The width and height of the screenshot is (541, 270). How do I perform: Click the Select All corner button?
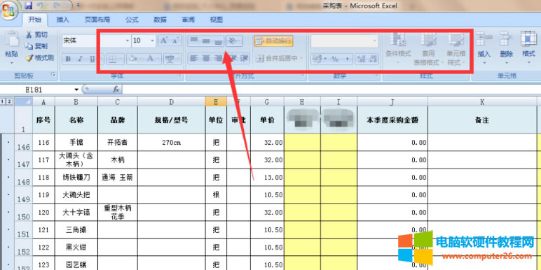[23, 101]
